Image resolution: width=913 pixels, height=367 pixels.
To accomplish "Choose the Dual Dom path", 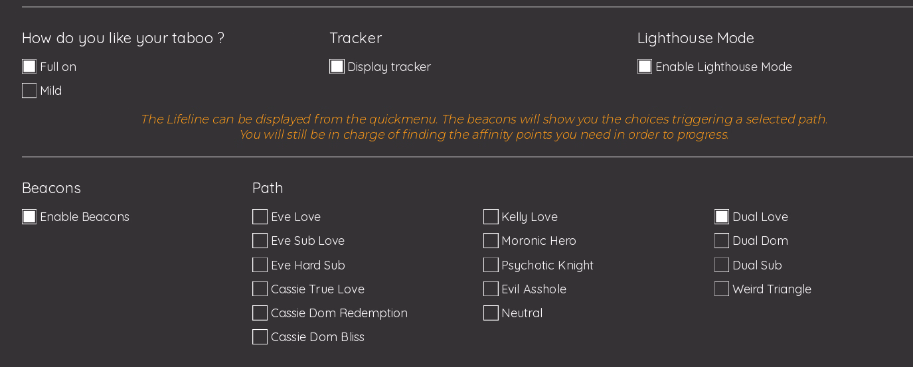I will point(722,241).
